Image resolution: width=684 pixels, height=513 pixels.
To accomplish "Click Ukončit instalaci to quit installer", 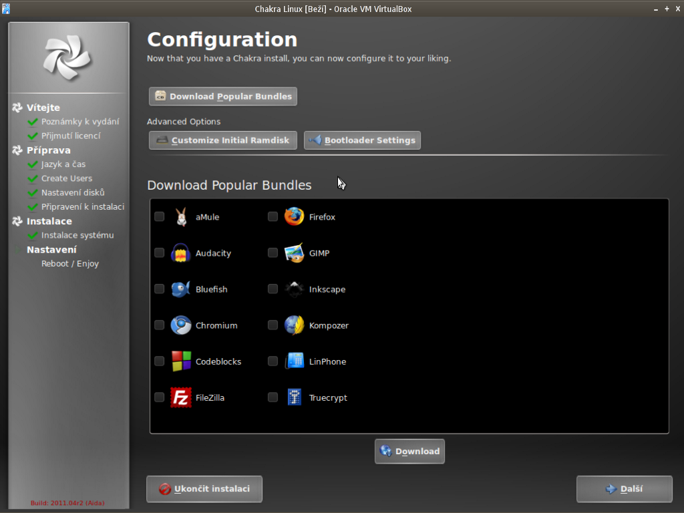I will 204,489.
